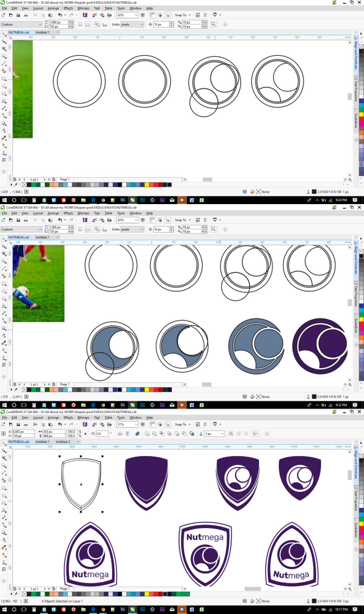Open the Bitmaps menu in the 9:32 PM window
The height and width of the screenshot is (614, 364).
click(84, 213)
